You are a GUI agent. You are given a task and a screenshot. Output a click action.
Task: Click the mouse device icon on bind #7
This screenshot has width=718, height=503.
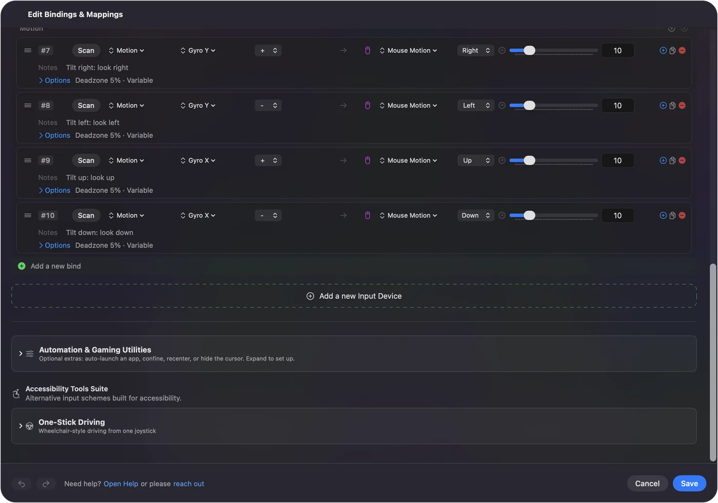367,50
